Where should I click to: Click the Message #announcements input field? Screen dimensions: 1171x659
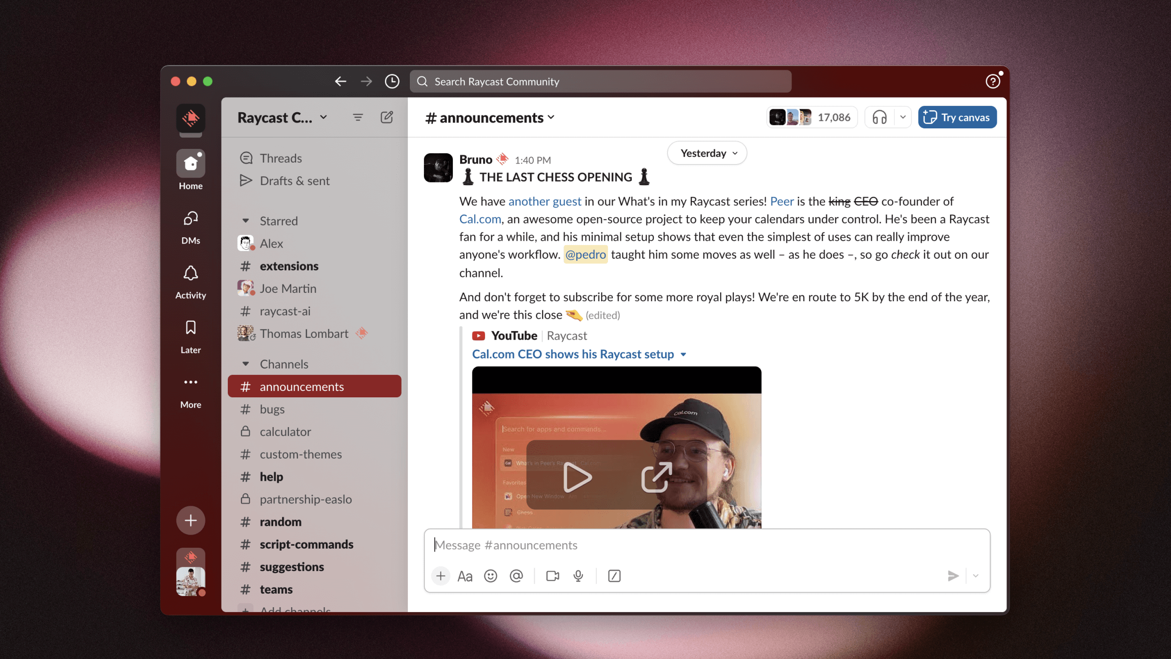point(707,545)
